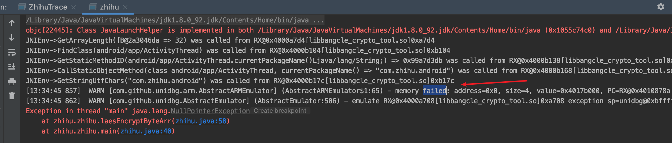Toggle soft-wrap for console output
Screen dimensions: 672x143
point(12,52)
